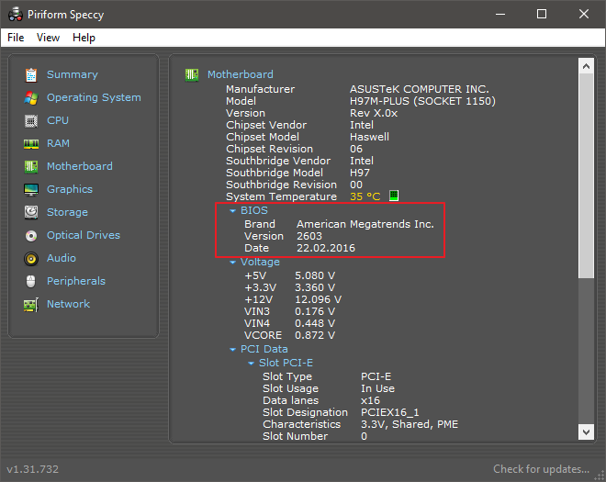Viewport: 606px width, 482px height.
Task: Click the Audio speaker icon
Action: pyautogui.click(x=31, y=259)
